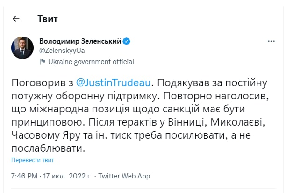Open the three-dot more options menu
Viewport: 286px width, 193px height.
point(271,41)
